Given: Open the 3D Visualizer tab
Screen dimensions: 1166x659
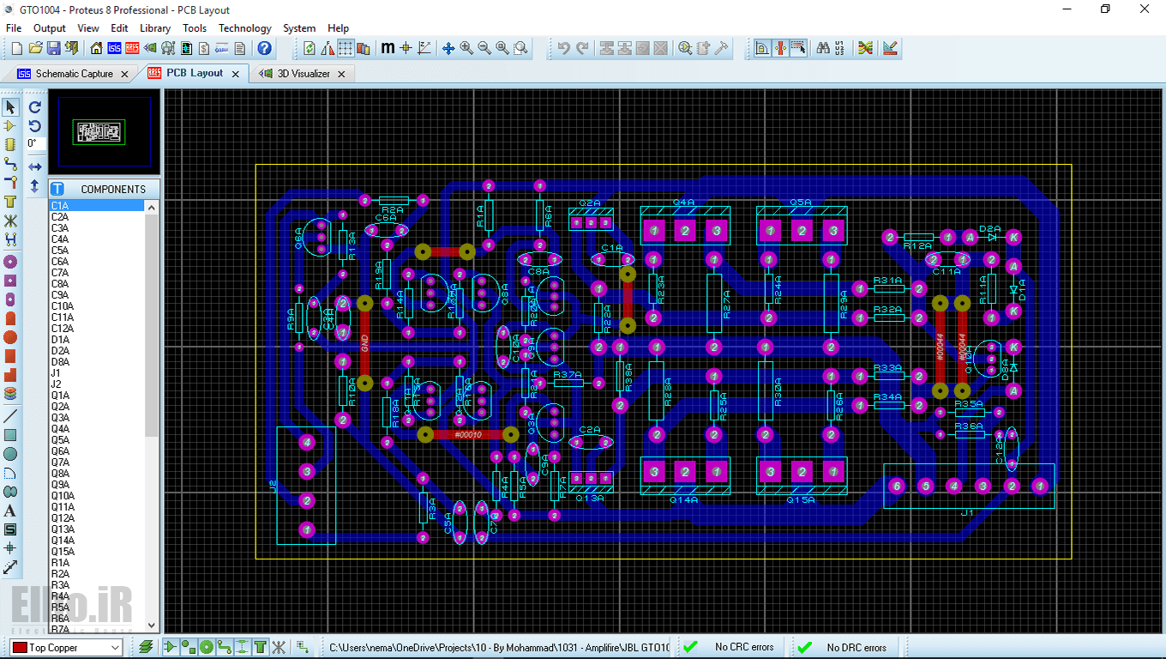Looking at the screenshot, I should click(303, 74).
